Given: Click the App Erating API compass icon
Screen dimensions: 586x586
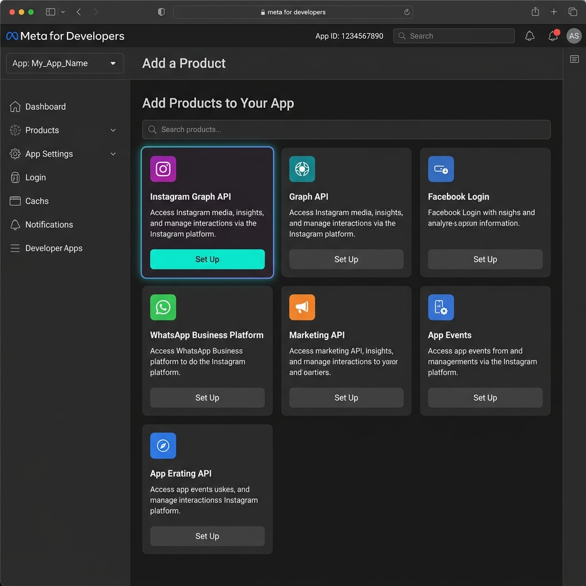Looking at the screenshot, I should click(x=163, y=446).
